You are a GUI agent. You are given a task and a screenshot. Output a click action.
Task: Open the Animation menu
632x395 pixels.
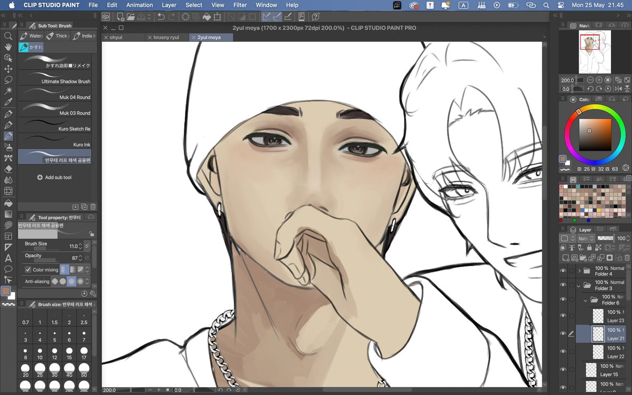140,5
